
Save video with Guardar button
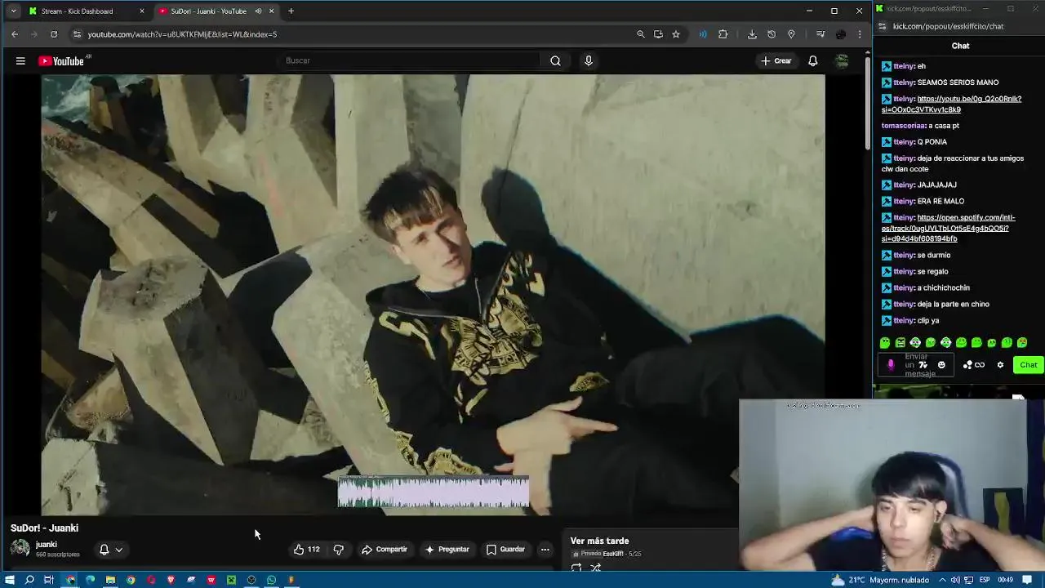click(x=505, y=550)
